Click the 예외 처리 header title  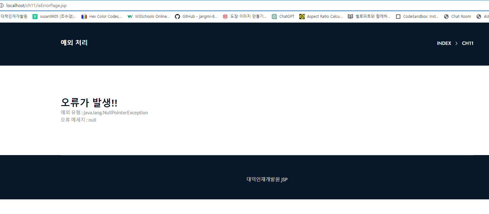tap(74, 43)
